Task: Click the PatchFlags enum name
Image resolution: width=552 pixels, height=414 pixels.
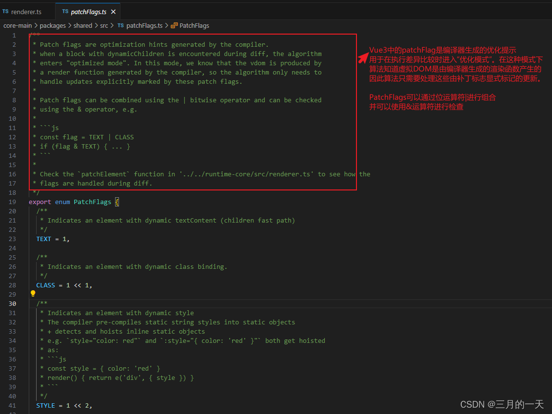Action: 92,202
